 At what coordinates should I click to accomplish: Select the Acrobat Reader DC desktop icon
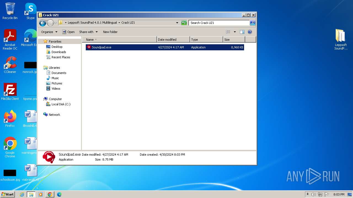point(10,40)
